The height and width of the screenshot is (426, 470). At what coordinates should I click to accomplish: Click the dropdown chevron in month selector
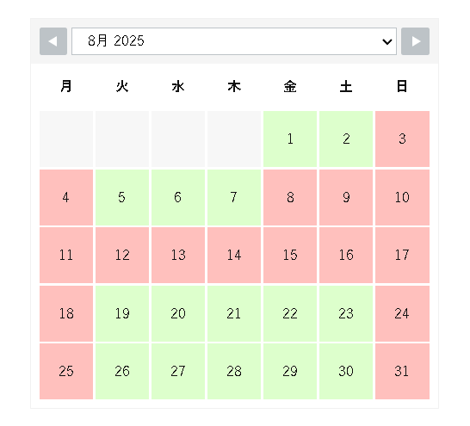(x=387, y=41)
